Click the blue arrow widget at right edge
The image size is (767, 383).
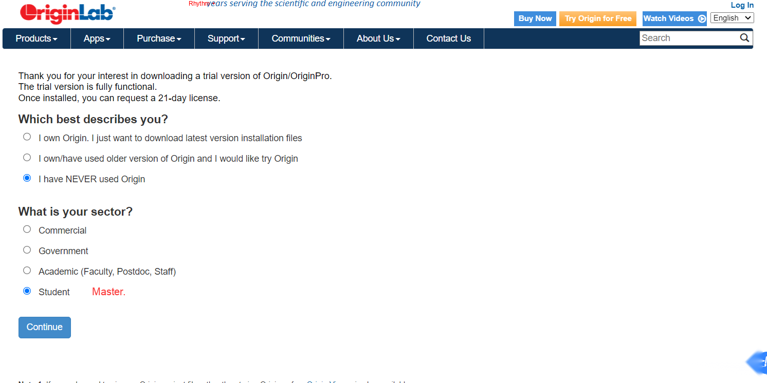757,362
